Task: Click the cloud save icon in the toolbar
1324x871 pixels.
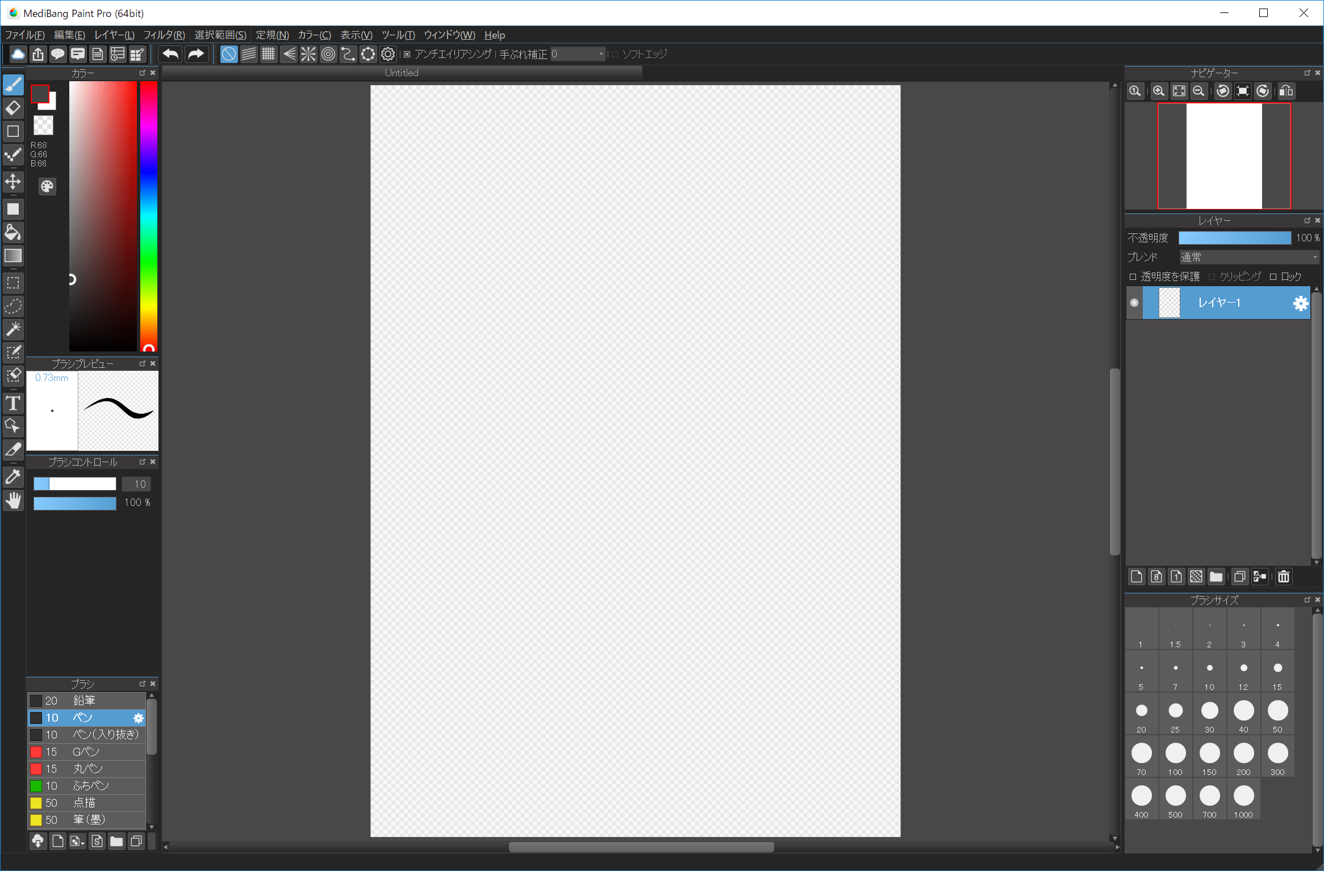Action: 17,54
